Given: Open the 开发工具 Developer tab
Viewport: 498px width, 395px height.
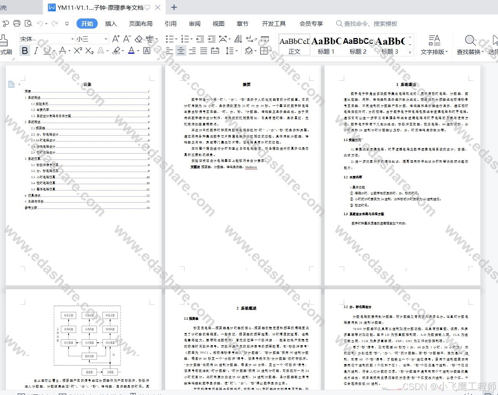Looking at the screenshot, I should (274, 24).
